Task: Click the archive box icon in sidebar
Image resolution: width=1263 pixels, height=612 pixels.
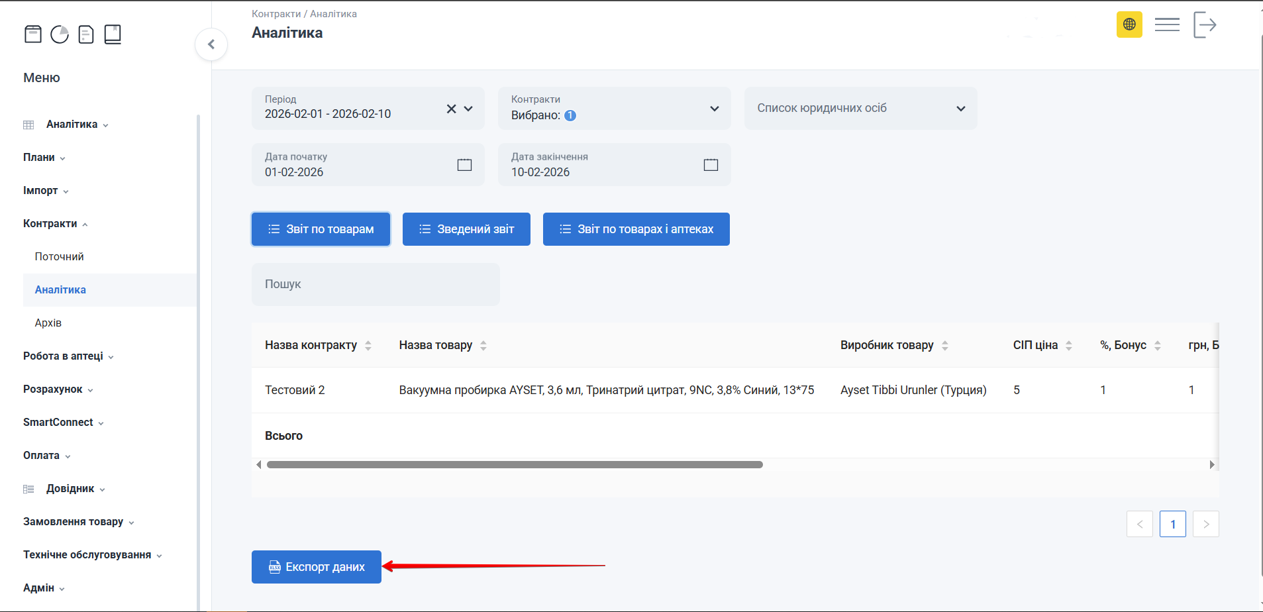Action: [32, 34]
